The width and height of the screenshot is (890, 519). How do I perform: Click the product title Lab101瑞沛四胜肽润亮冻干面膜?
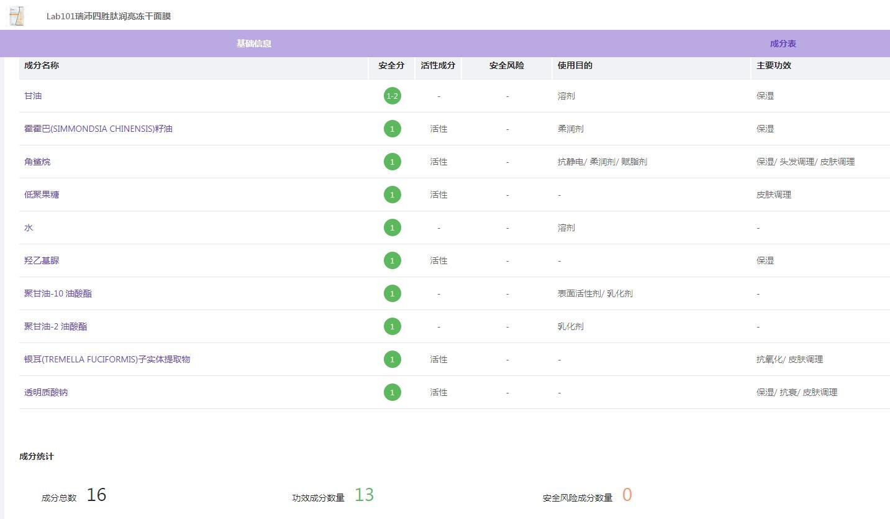coord(109,16)
